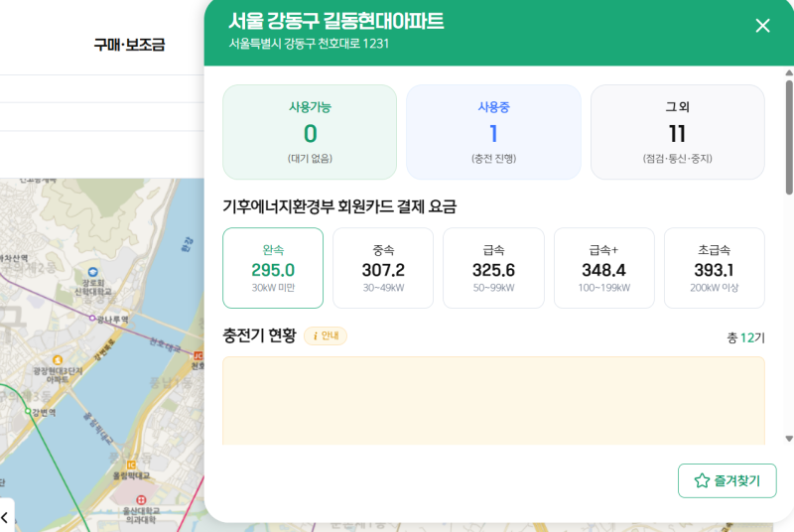
Task: Click the title 서울 강동구 길동현대아파트
Action: pyautogui.click(x=335, y=21)
